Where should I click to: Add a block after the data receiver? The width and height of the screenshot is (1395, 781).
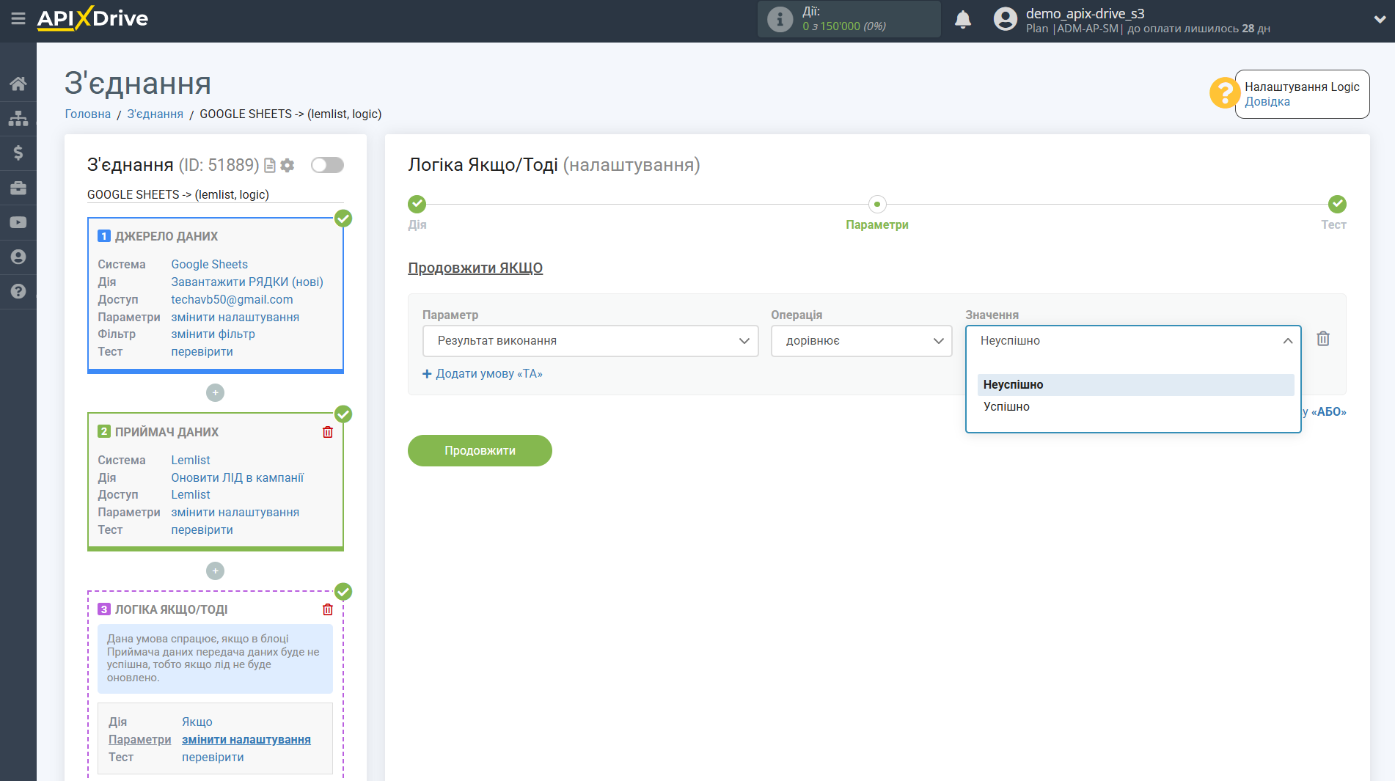215,571
